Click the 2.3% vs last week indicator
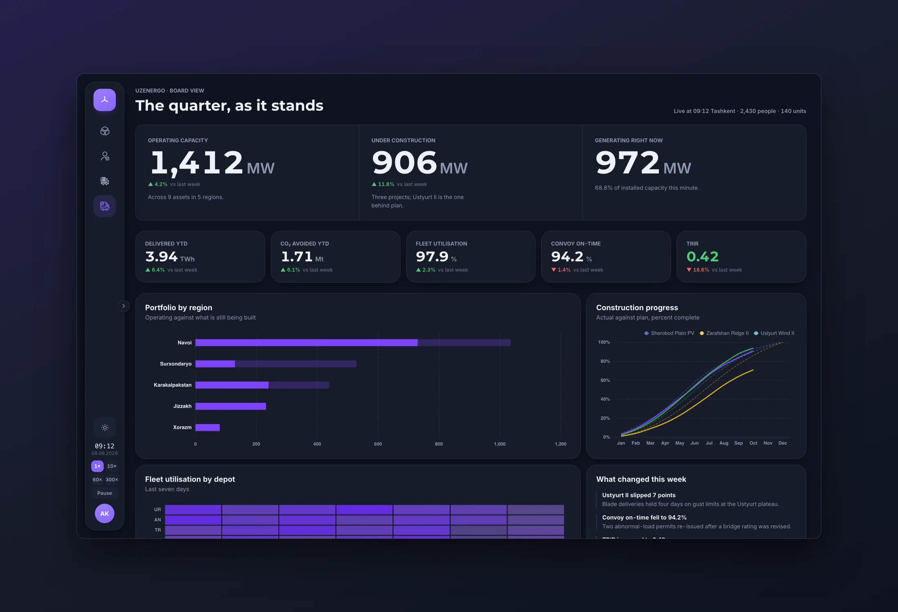Image resolution: width=898 pixels, height=612 pixels. [x=442, y=270]
